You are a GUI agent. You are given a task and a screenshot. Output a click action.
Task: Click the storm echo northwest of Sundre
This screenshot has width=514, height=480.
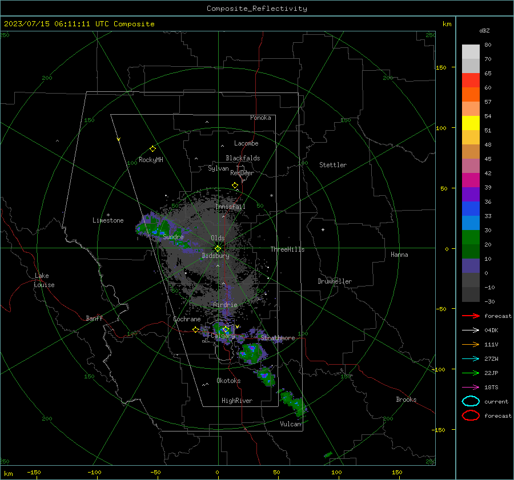[154, 226]
